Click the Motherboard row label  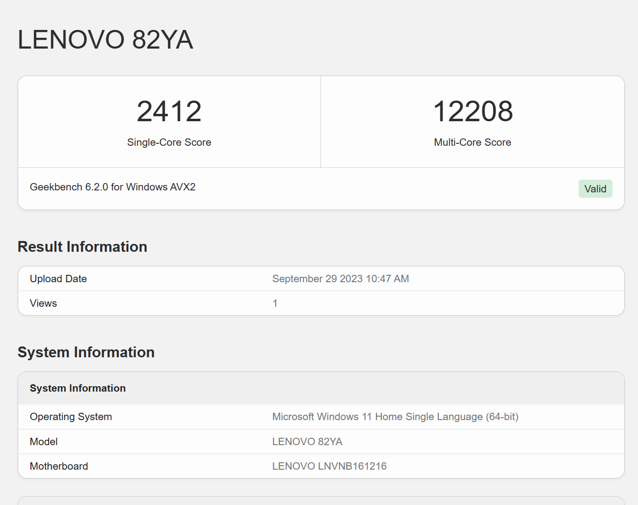pos(59,466)
